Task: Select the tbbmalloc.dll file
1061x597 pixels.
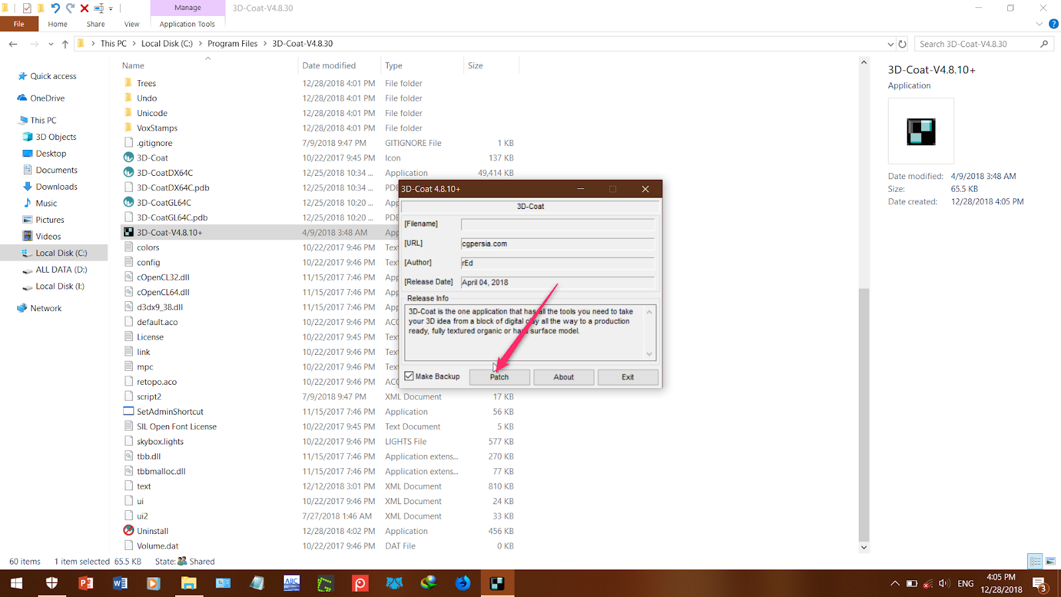Action: click(x=161, y=471)
